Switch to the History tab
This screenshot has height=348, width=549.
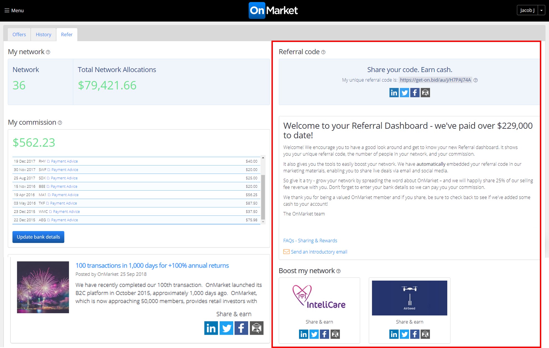tap(43, 35)
